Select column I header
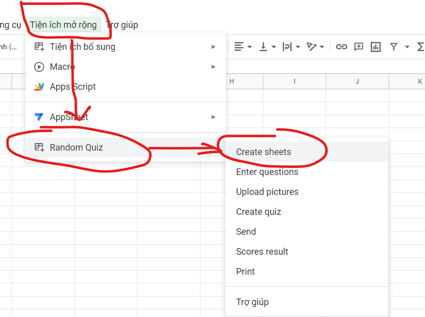Image resolution: width=425 pixels, height=317 pixels. pos(295,82)
